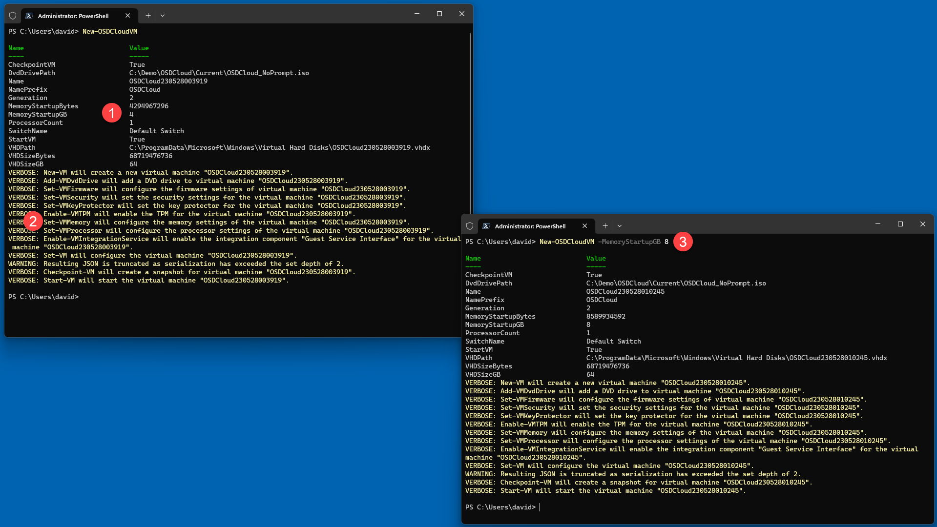Viewport: 937px width, 527px height.
Task: Click the admin shield icon in the foreground PowerShell window
Action: point(470,226)
